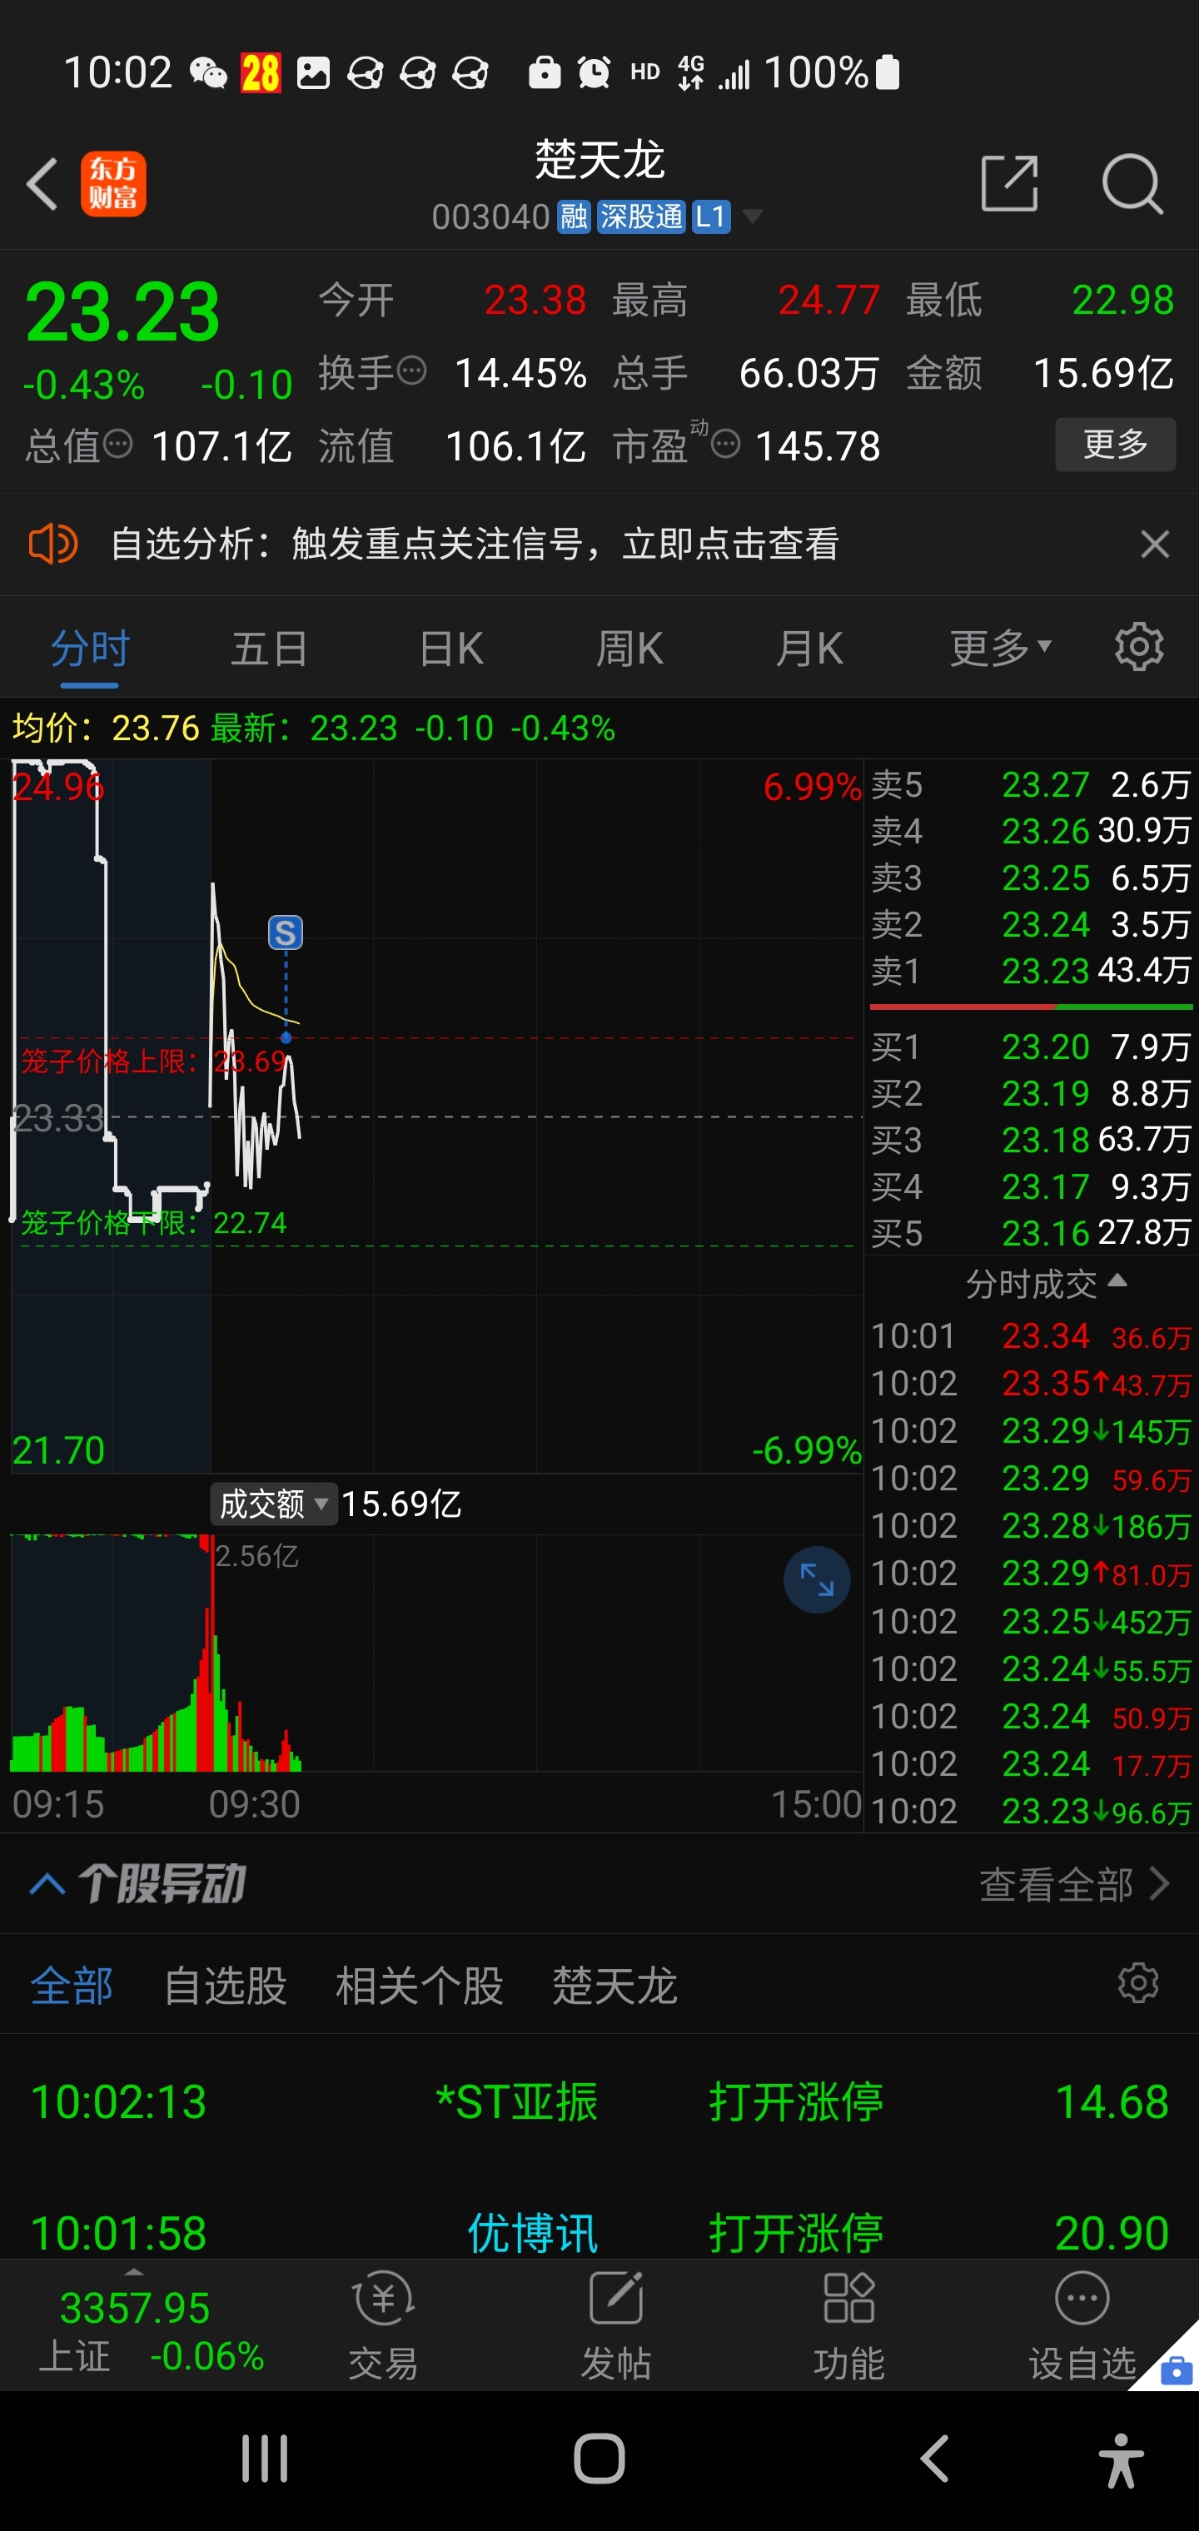Open the *ST亚振 movement row
1199x2531 pixels.
[x=599, y=2102]
